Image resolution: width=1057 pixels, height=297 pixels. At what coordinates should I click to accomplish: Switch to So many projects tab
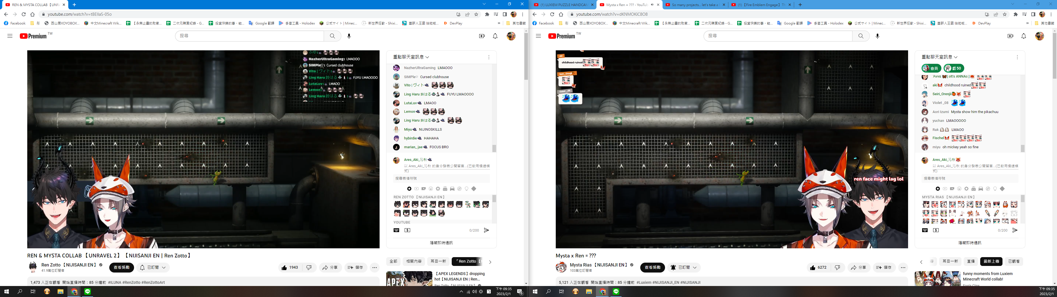(695, 5)
